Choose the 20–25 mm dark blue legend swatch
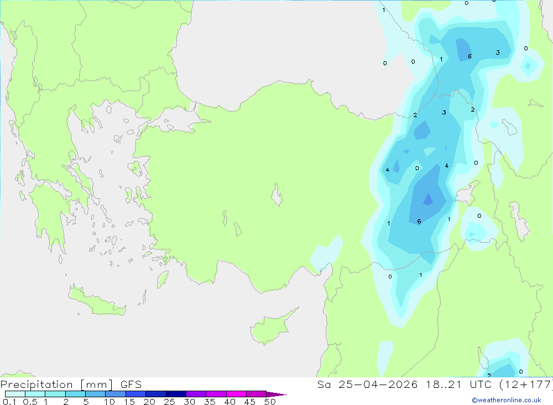Viewport: 553px width, 405px height. [155, 394]
